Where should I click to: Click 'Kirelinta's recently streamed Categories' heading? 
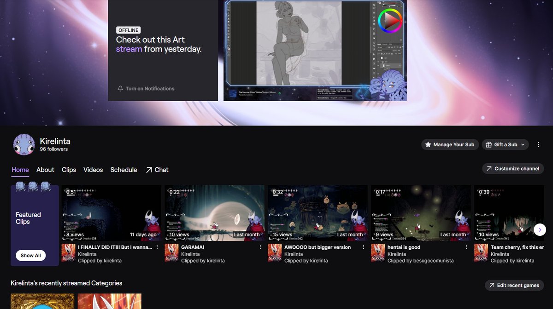click(x=66, y=283)
